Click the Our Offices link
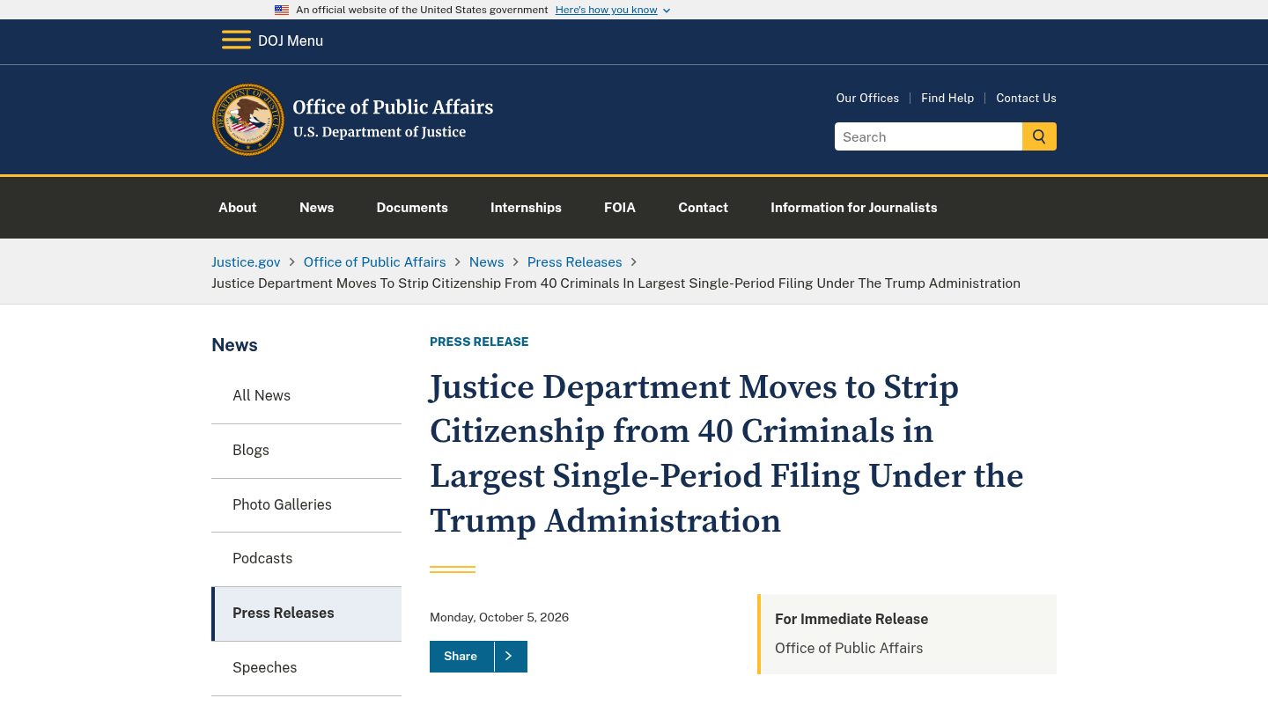Screen dimensions: 1268x713 [x=867, y=98]
